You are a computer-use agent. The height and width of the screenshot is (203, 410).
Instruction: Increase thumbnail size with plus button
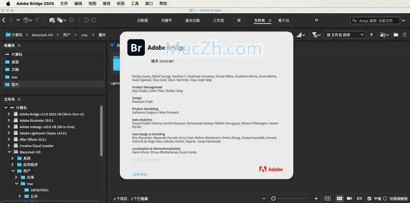(x=316, y=199)
